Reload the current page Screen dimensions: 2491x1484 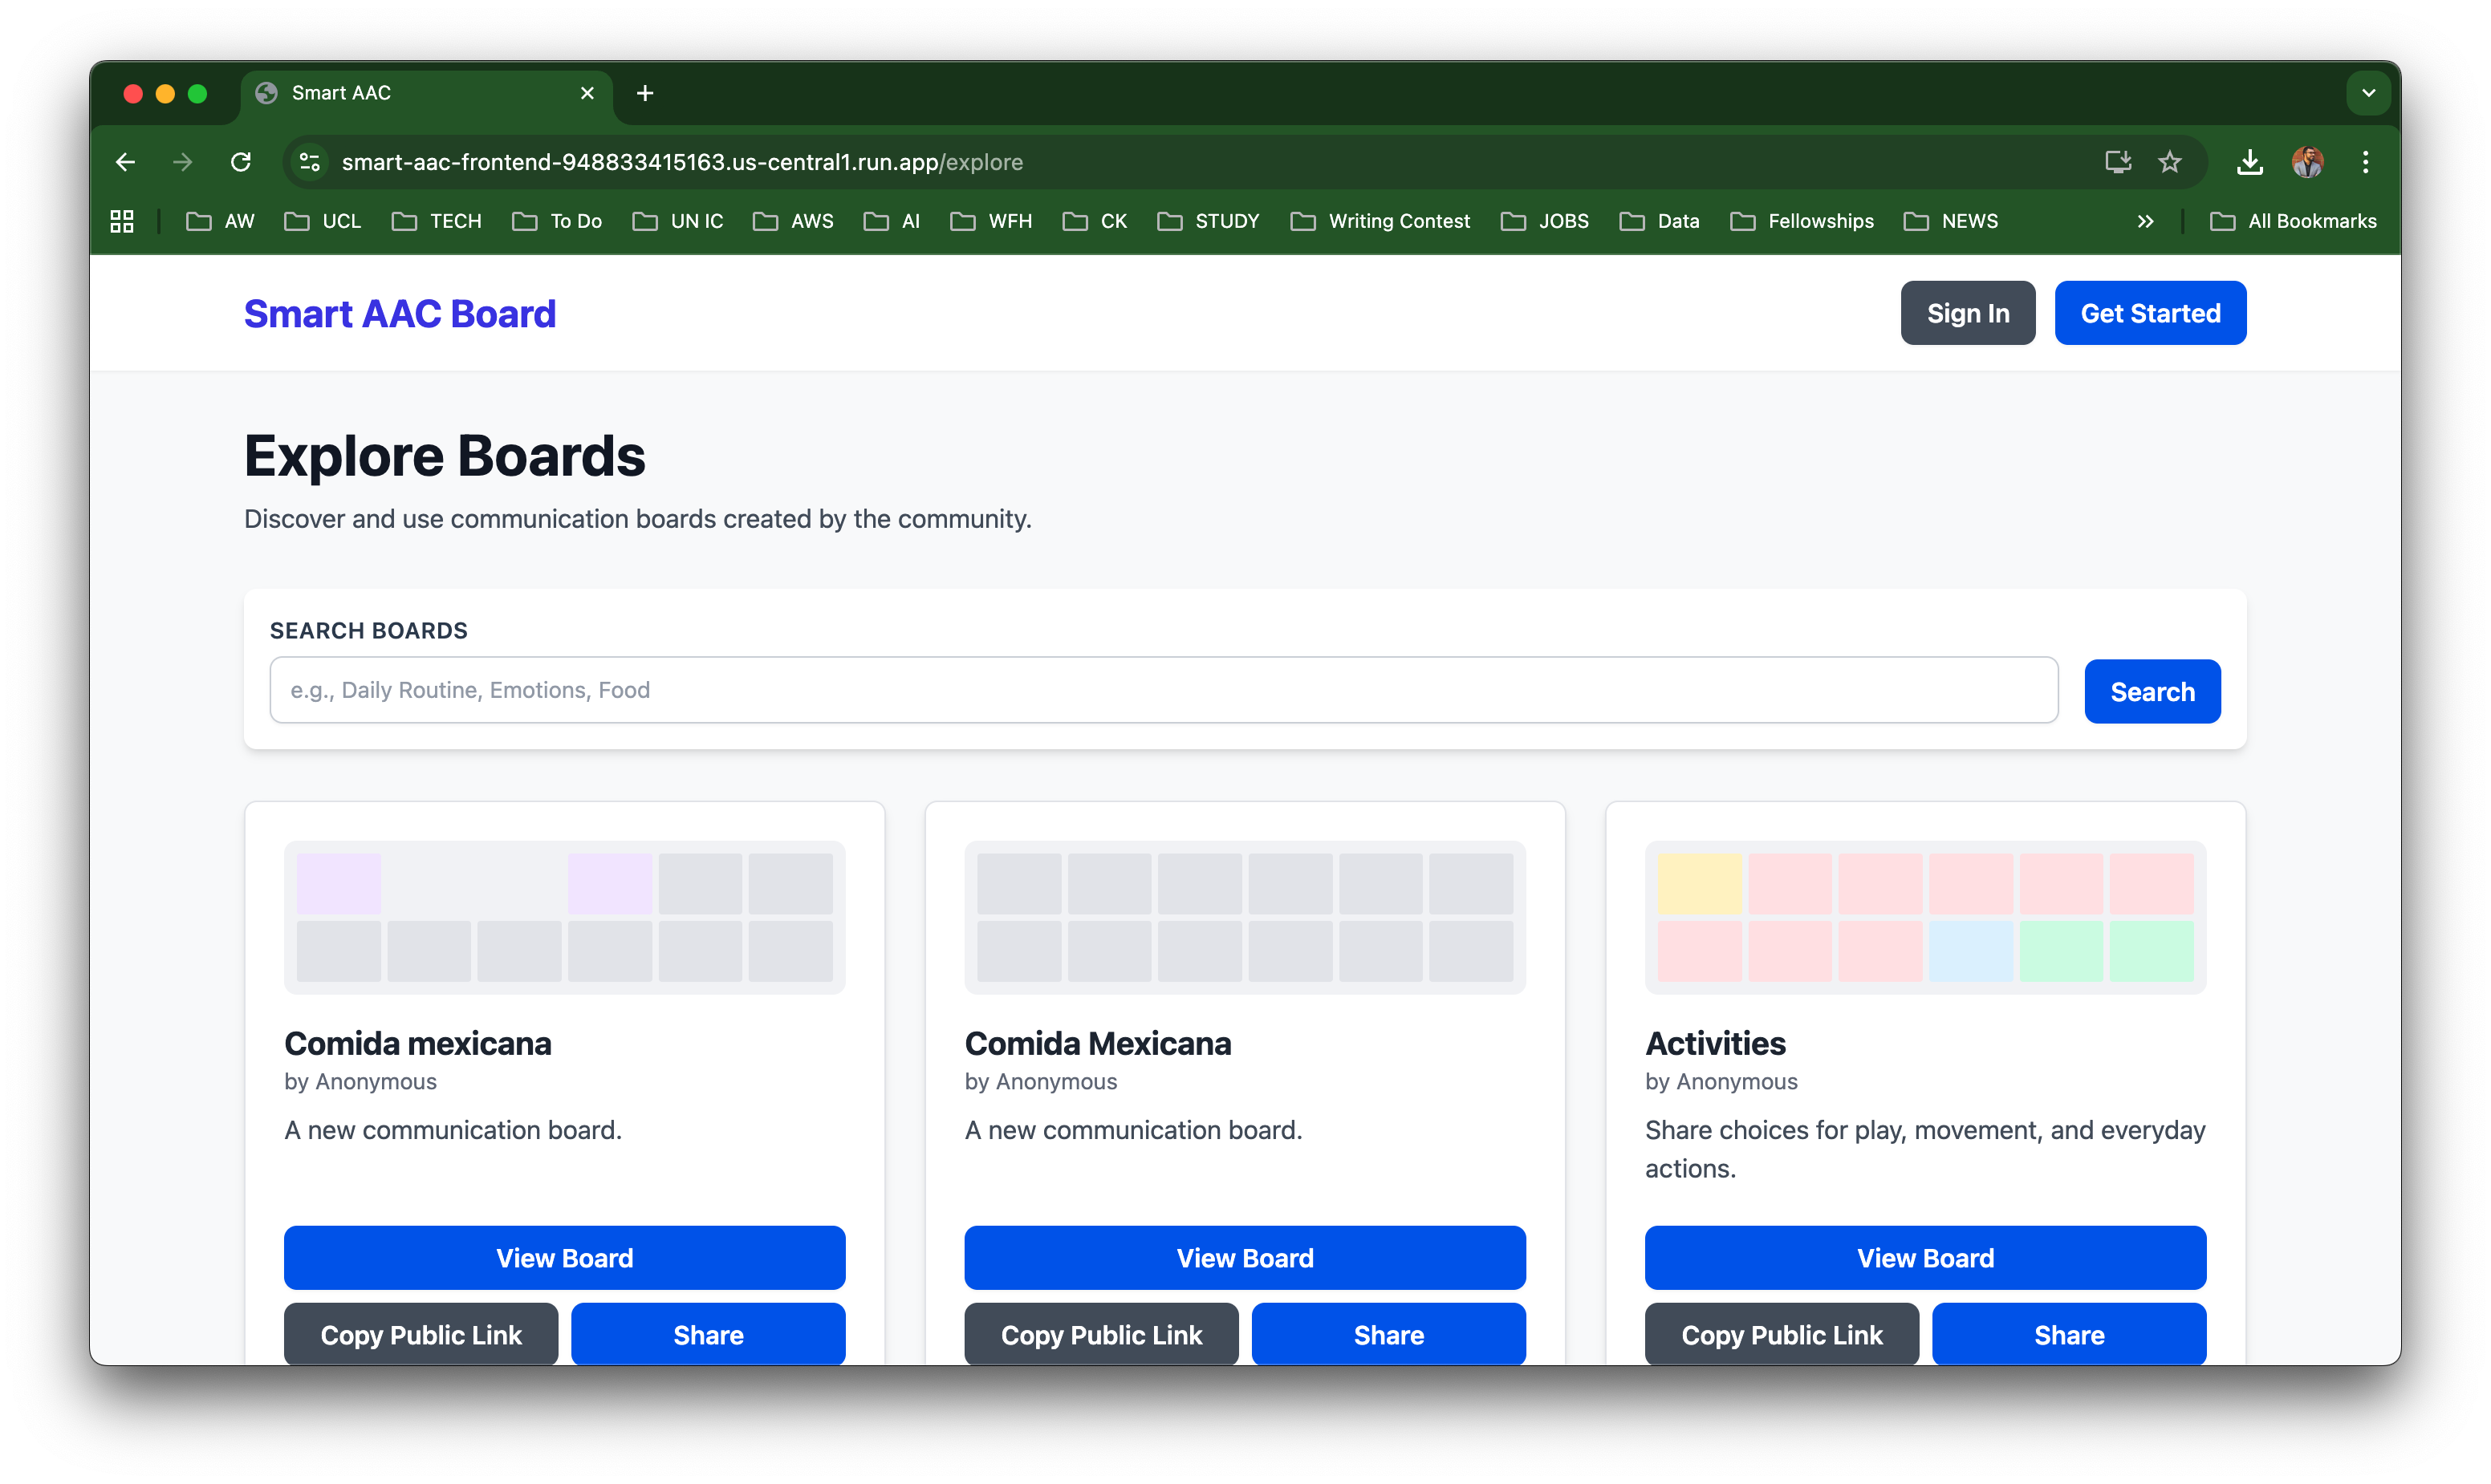click(241, 162)
